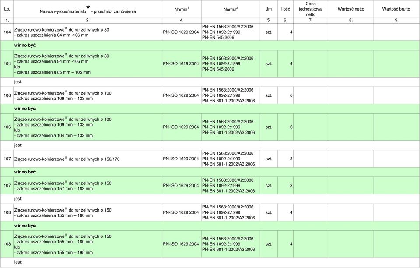Click the 'Wartość netto' column header

point(350,9)
